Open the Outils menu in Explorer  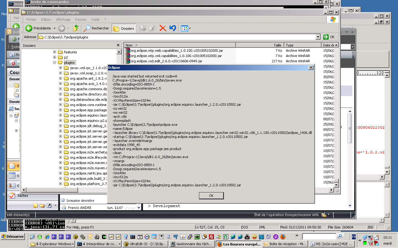[x=95, y=20]
